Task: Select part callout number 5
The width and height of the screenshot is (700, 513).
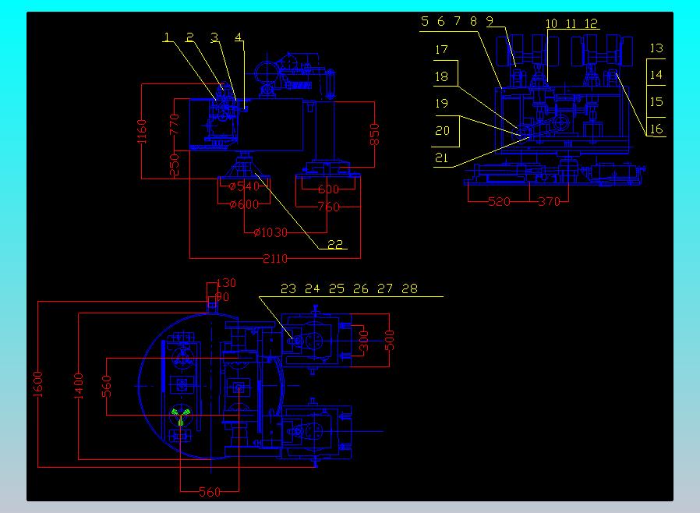Action: (x=425, y=21)
